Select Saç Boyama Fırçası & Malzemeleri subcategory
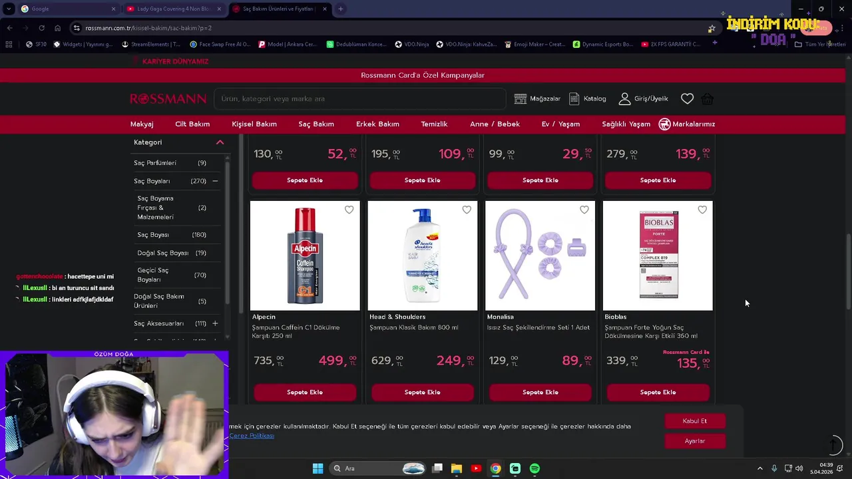 [155, 208]
